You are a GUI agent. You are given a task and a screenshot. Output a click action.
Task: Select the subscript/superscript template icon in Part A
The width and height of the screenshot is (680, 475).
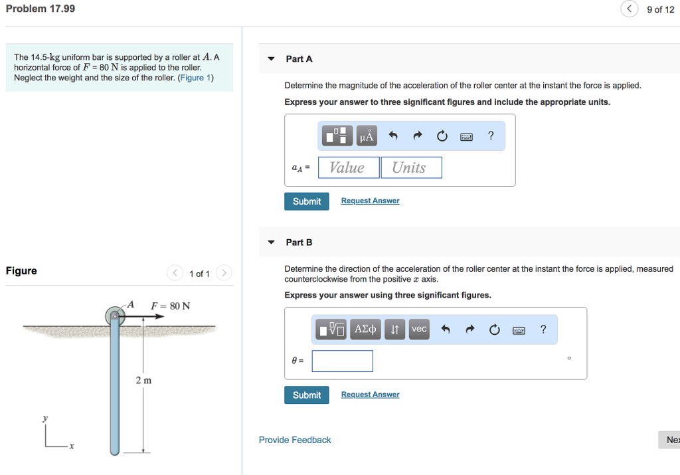(x=337, y=136)
